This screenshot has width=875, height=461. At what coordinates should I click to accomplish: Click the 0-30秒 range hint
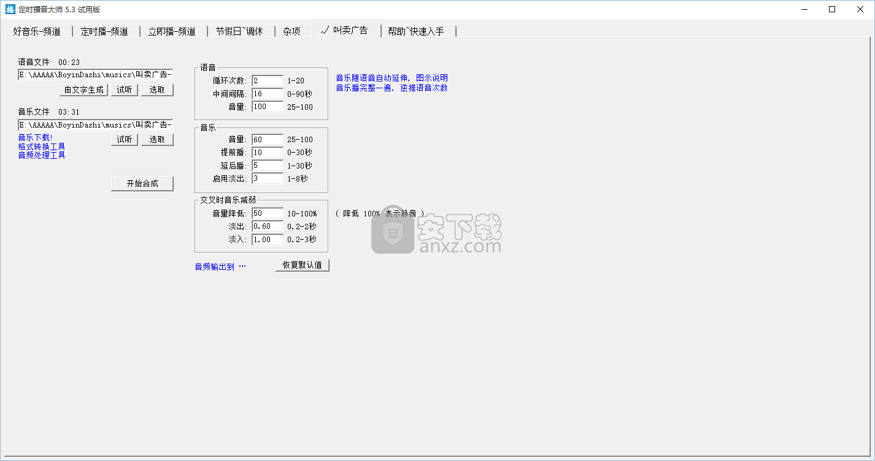[x=299, y=153]
